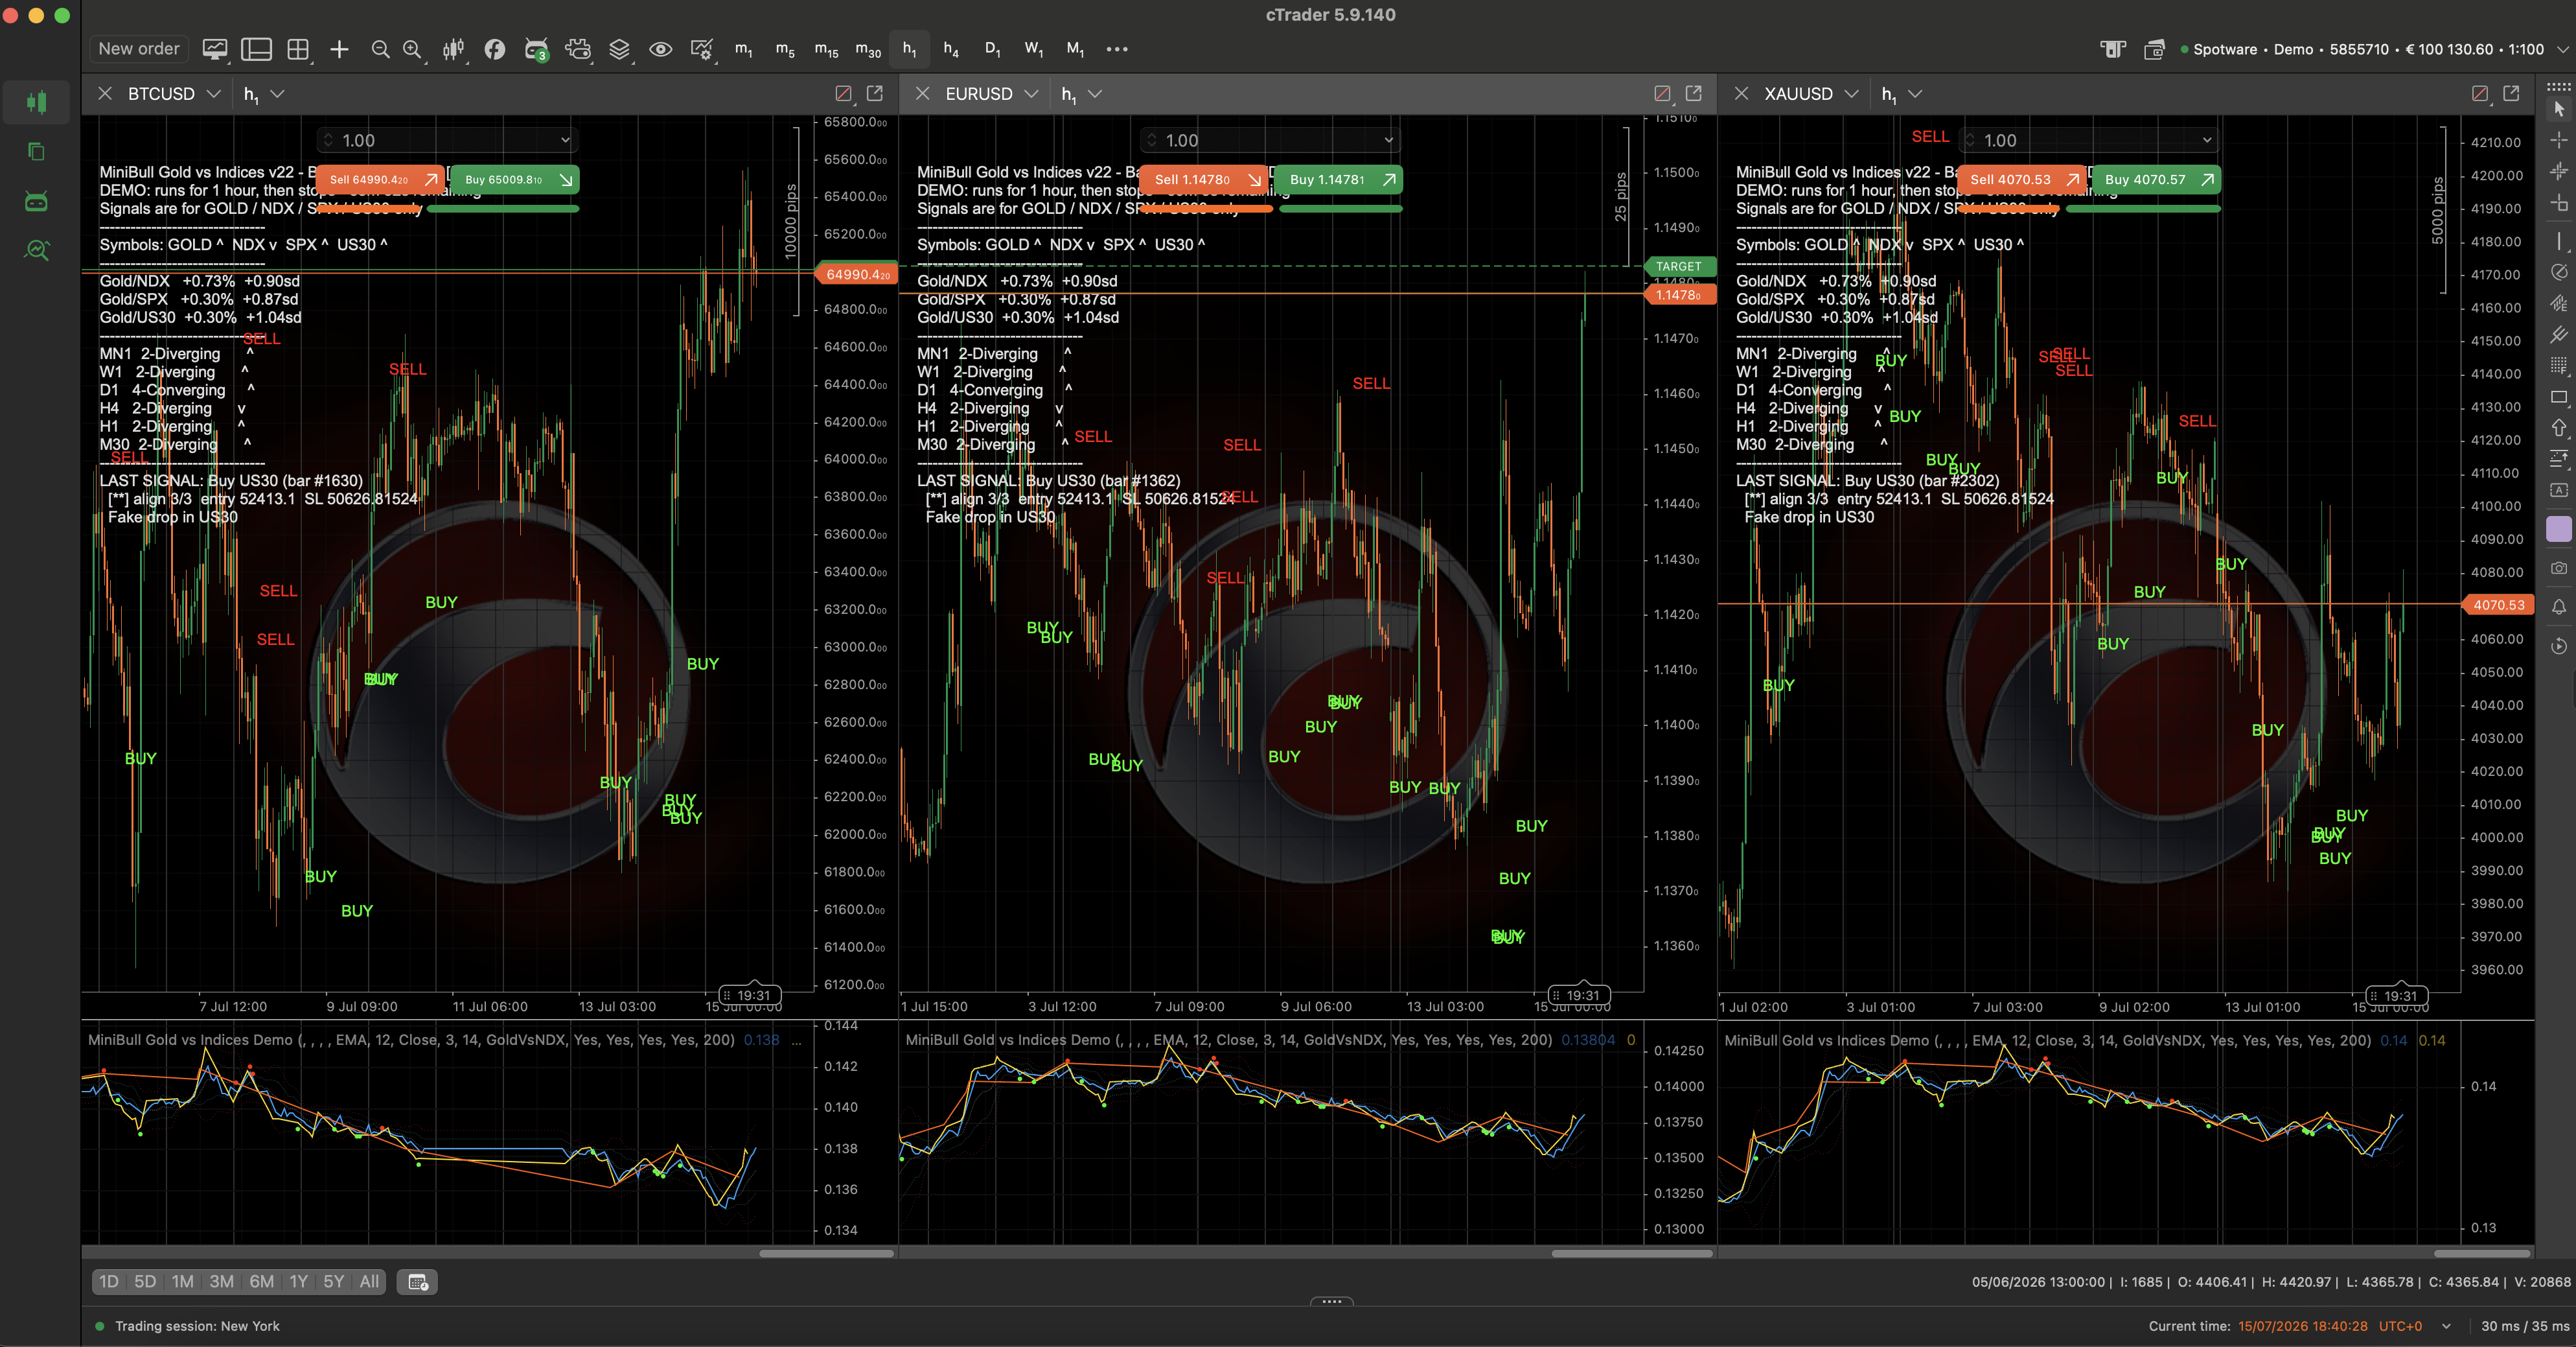
Task: Switch to m30 timeframe
Action: click(868, 49)
